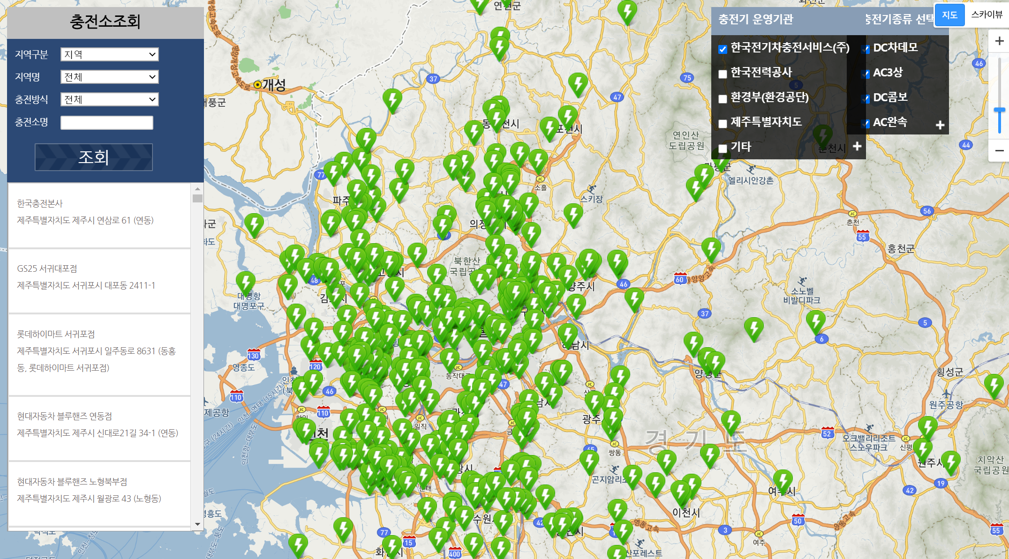Image resolution: width=1009 pixels, height=559 pixels.
Task: Select the charger marker at the top edge near route 47
Action: pyautogui.click(x=627, y=12)
